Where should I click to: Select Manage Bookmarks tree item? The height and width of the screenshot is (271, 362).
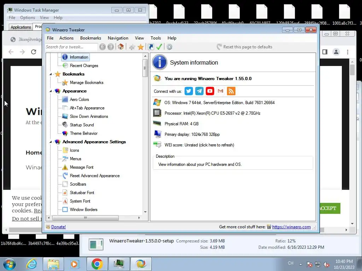[87, 83]
